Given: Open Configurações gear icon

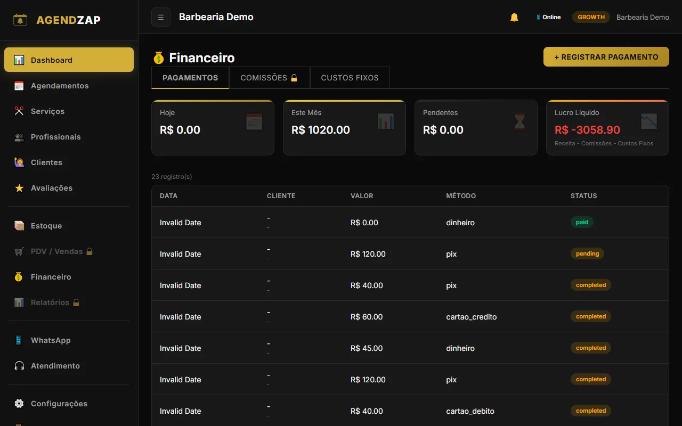Looking at the screenshot, I should (19, 404).
